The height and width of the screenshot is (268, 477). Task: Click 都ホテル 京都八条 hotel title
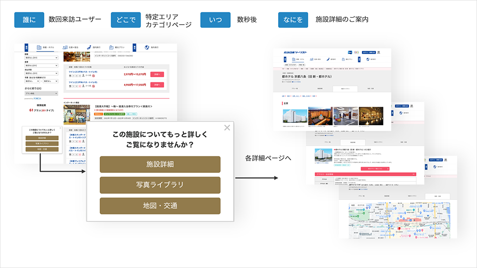coord(307,77)
